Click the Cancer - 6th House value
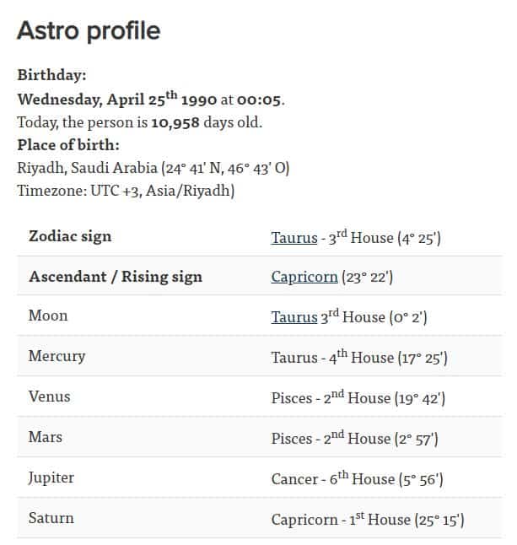Image resolution: width=517 pixels, height=545 pixels. (x=357, y=479)
